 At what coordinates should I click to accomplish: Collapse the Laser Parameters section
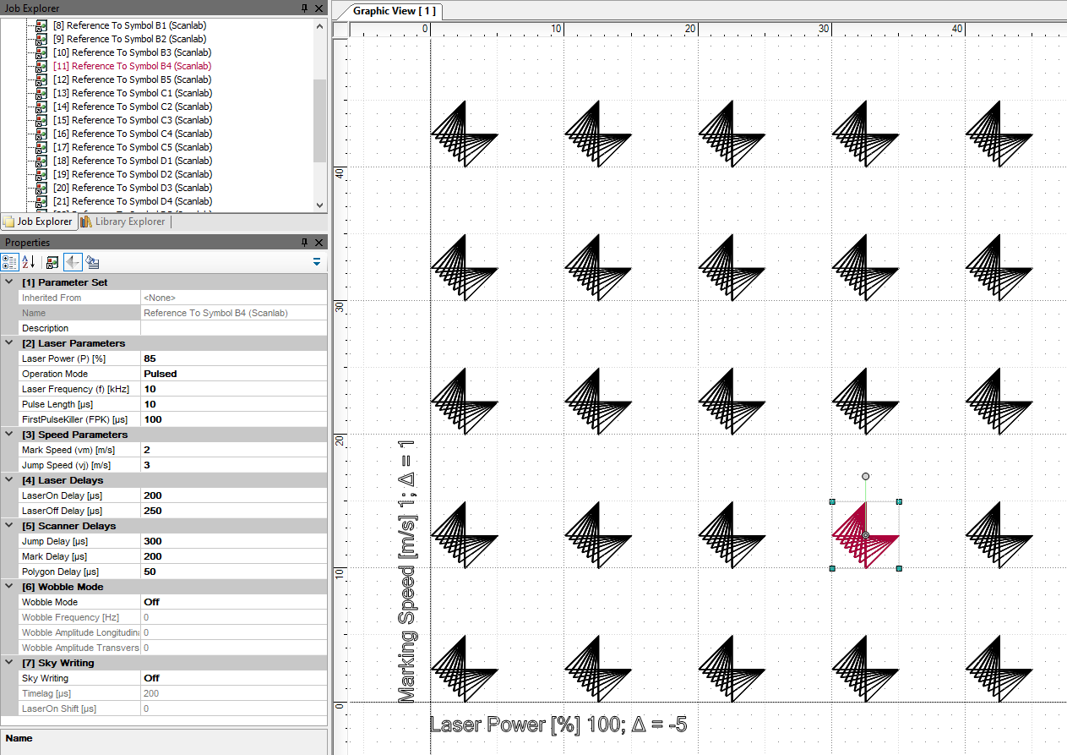point(9,343)
